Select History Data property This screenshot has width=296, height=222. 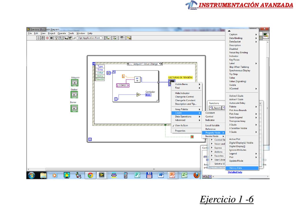tap(242, 168)
